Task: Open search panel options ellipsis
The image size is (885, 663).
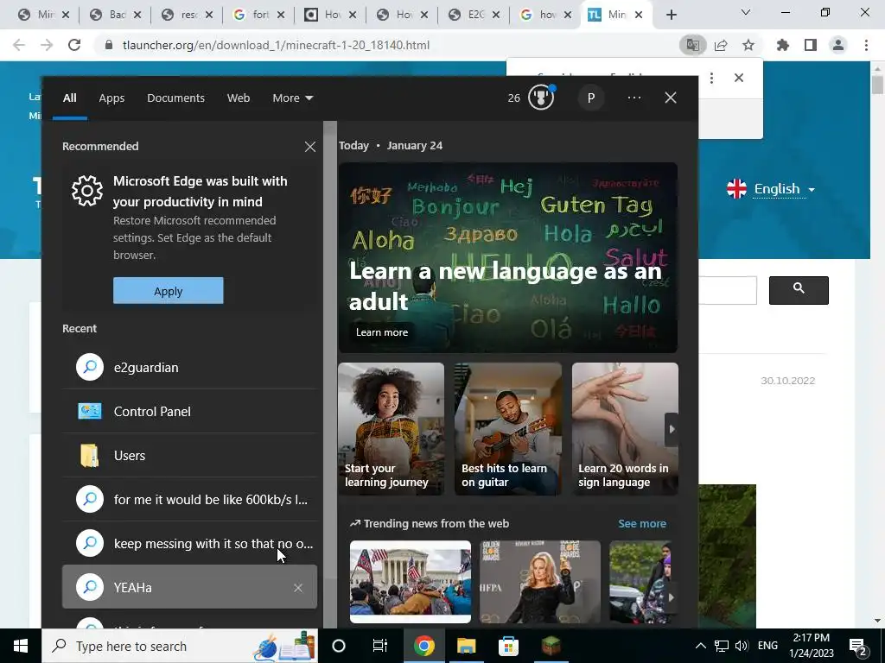Action: coord(634,98)
